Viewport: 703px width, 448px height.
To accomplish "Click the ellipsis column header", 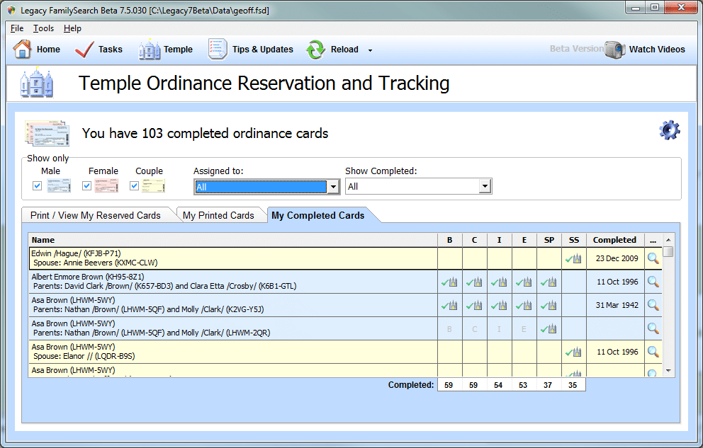I will [653, 240].
